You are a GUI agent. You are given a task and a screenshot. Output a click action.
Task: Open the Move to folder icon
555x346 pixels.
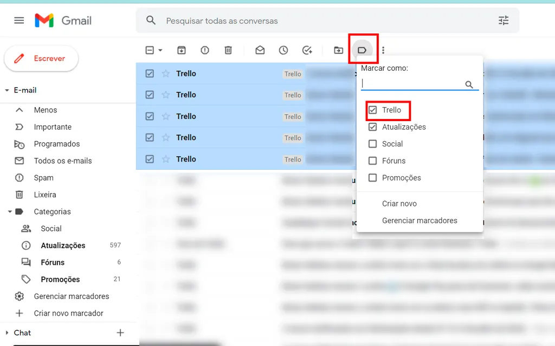pos(338,50)
